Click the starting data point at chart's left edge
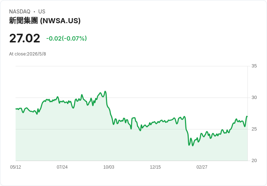Screen dimensions: 267x186 (x=16, y=109)
